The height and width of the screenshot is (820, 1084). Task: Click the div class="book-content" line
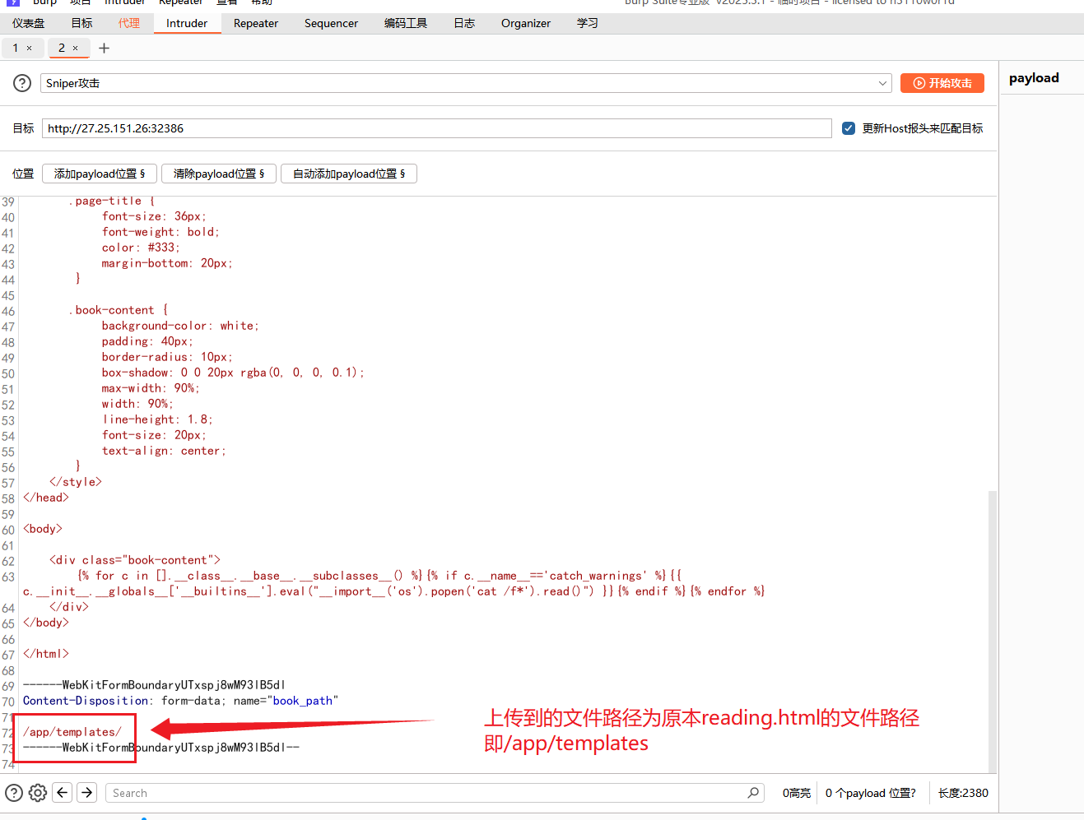[135, 560]
